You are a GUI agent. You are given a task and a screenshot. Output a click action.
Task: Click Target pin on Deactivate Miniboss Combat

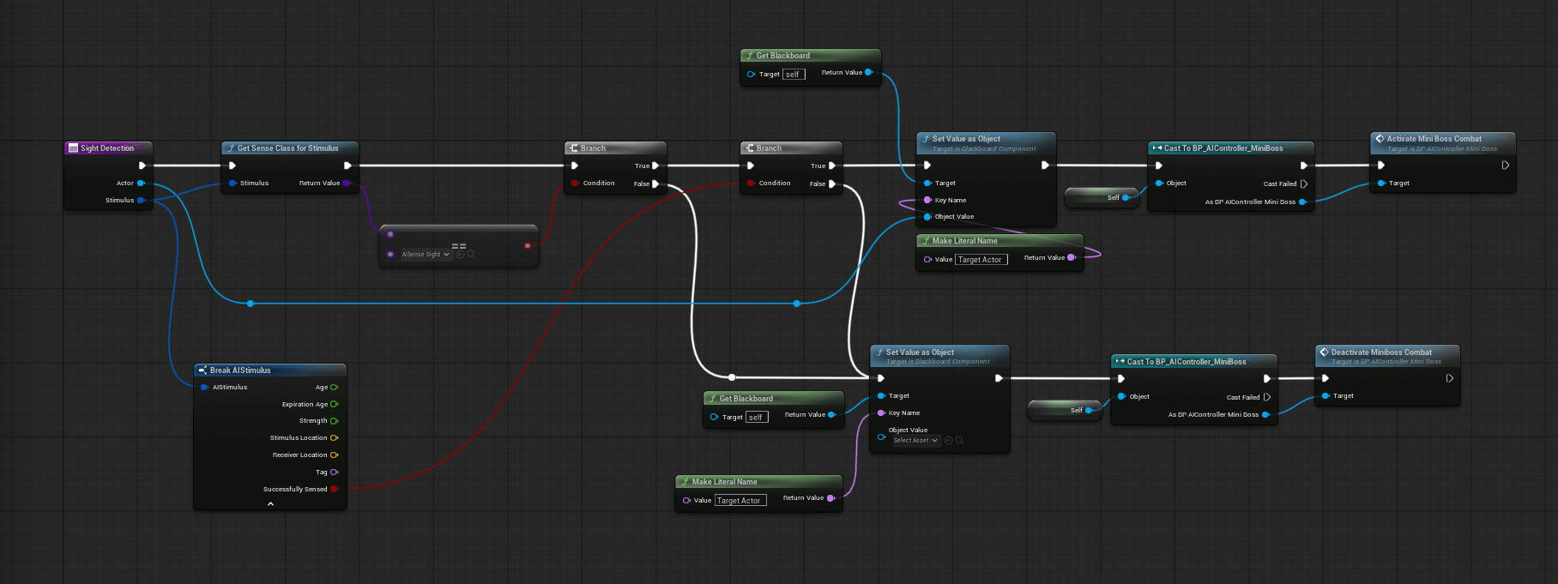click(1326, 395)
